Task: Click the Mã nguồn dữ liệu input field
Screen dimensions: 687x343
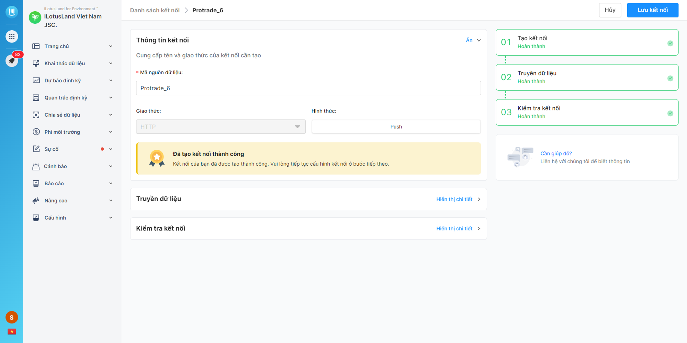Action: [x=308, y=88]
